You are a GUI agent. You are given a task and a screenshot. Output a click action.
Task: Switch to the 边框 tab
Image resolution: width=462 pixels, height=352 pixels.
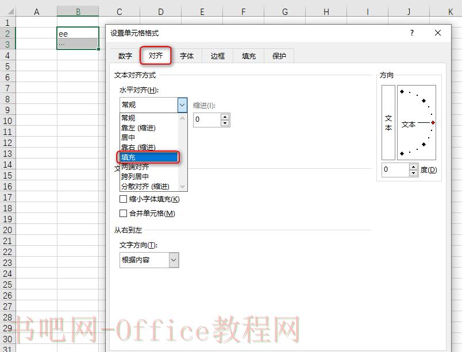tap(217, 56)
